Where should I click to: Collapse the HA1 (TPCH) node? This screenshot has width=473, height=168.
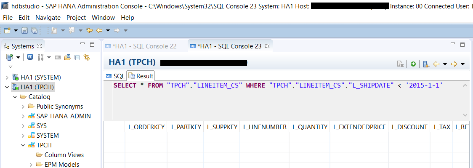point(7,87)
